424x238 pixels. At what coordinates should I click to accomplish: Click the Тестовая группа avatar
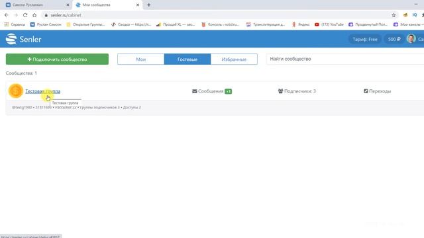[x=16, y=91]
